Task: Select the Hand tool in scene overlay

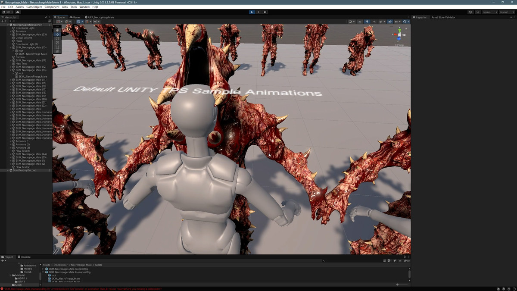Action: (x=57, y=30)
